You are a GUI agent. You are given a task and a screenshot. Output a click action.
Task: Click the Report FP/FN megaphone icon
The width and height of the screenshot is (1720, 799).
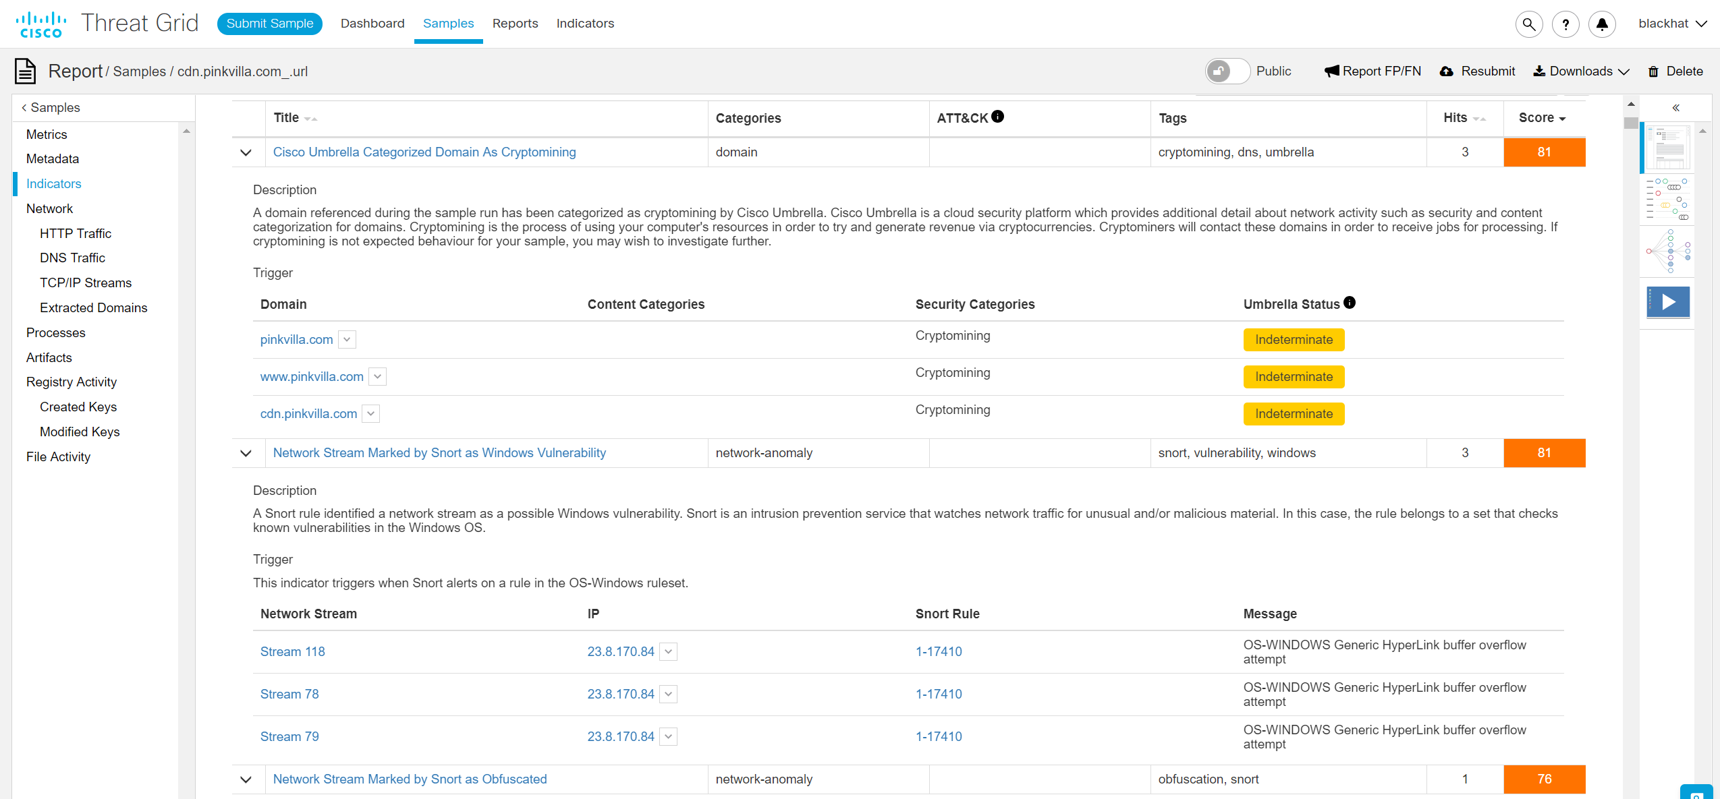pos(1331,71)
